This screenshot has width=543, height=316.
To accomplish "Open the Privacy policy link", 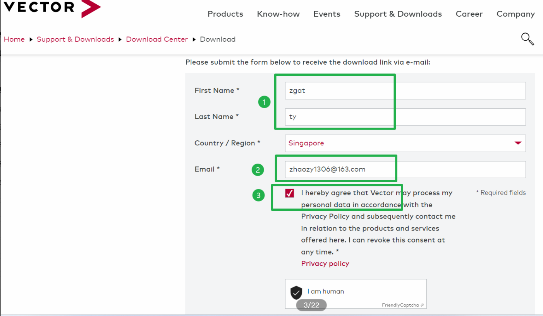I will point(325,263).
